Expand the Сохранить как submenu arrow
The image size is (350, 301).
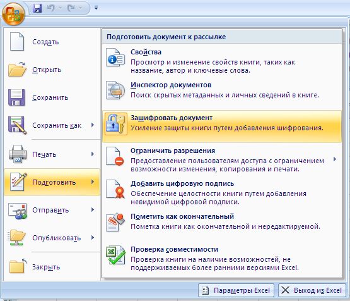coord(93,125)
